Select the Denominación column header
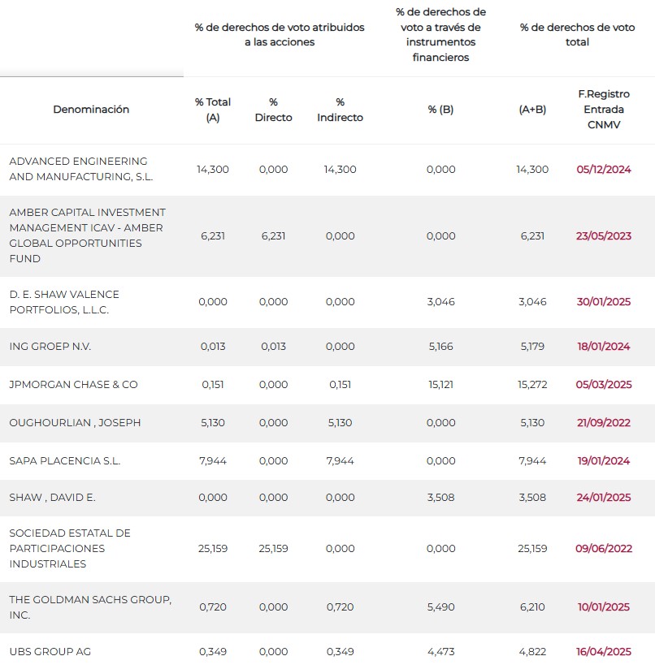This screenshot has width=655, height=669. click(x=91, y=110)
